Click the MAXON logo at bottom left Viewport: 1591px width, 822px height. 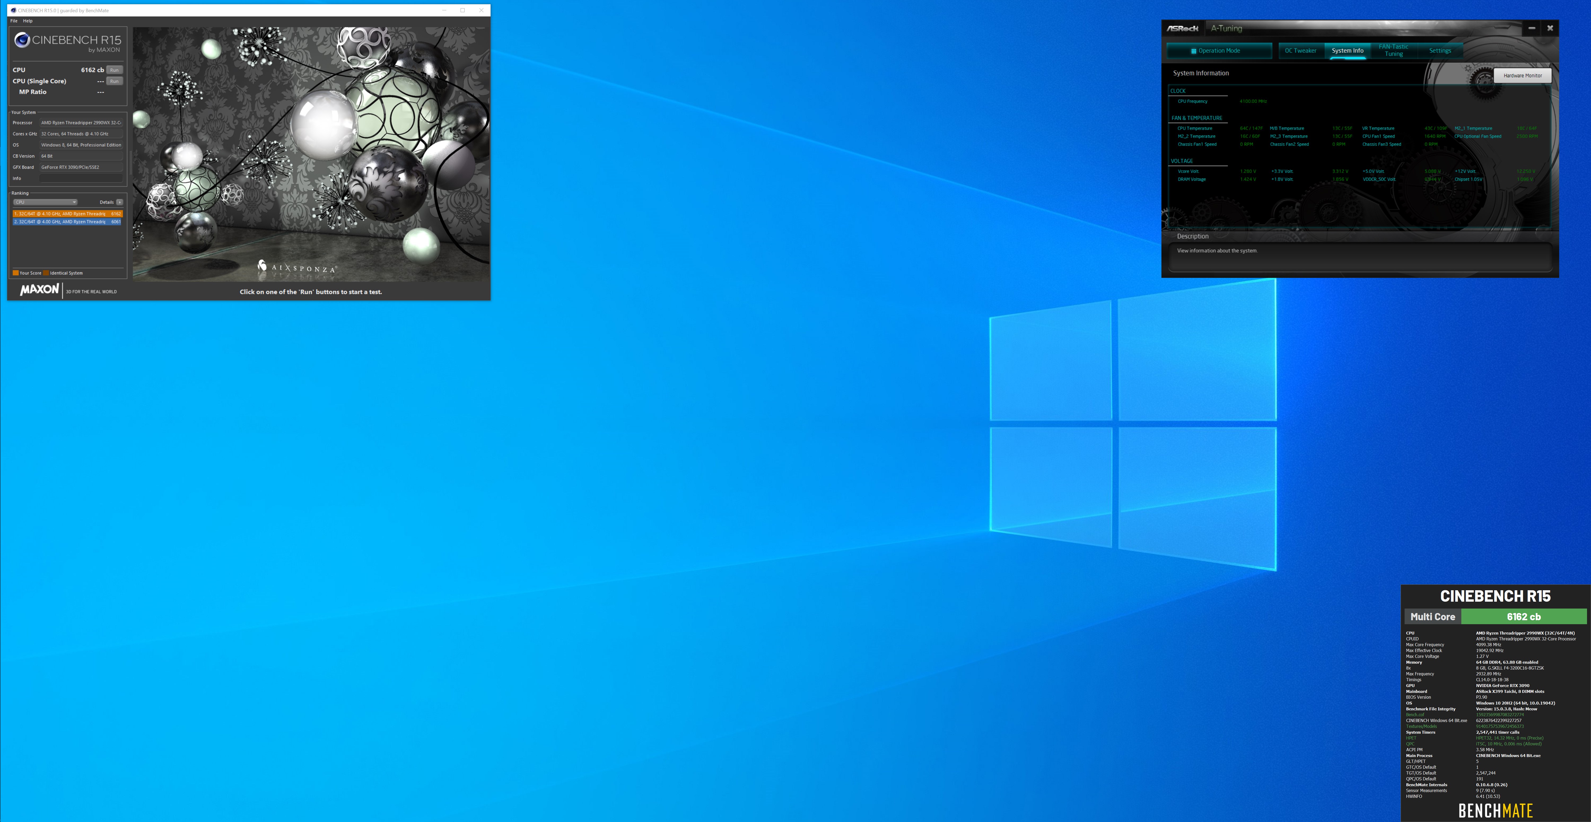point(40,290)
